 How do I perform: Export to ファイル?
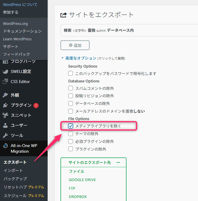pos(77,171)
